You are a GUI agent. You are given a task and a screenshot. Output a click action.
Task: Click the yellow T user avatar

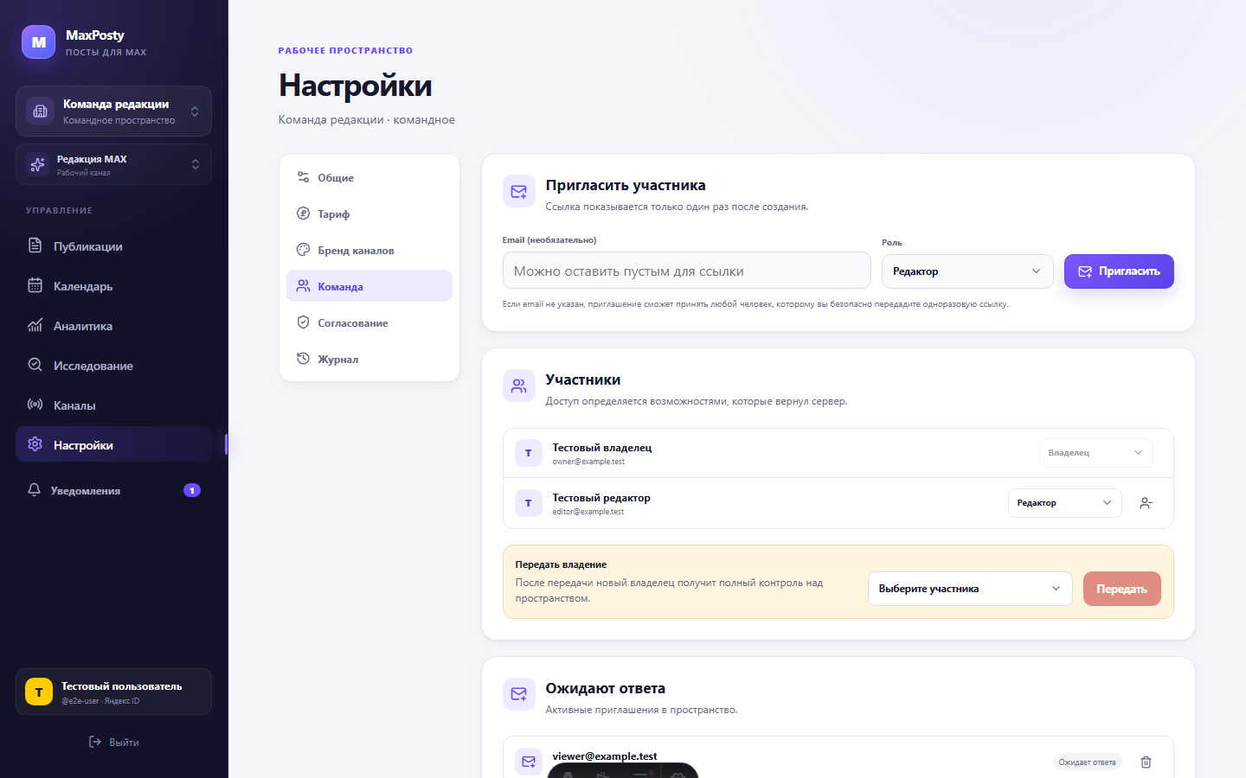pos(39,692)
